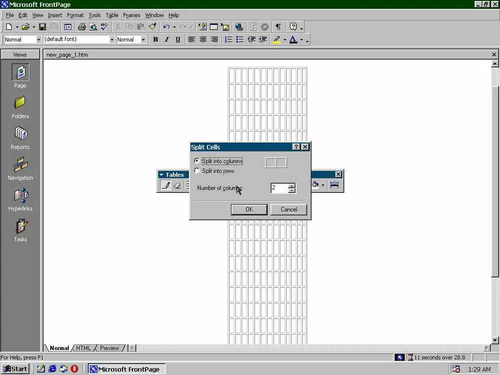500x375 pixels.
Task: Open the Highlight Color dropdown arrow
Action: tap(285, 40)
